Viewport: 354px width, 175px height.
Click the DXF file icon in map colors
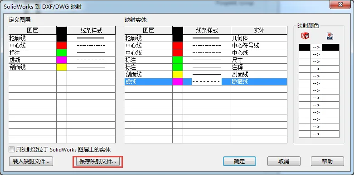330,36
